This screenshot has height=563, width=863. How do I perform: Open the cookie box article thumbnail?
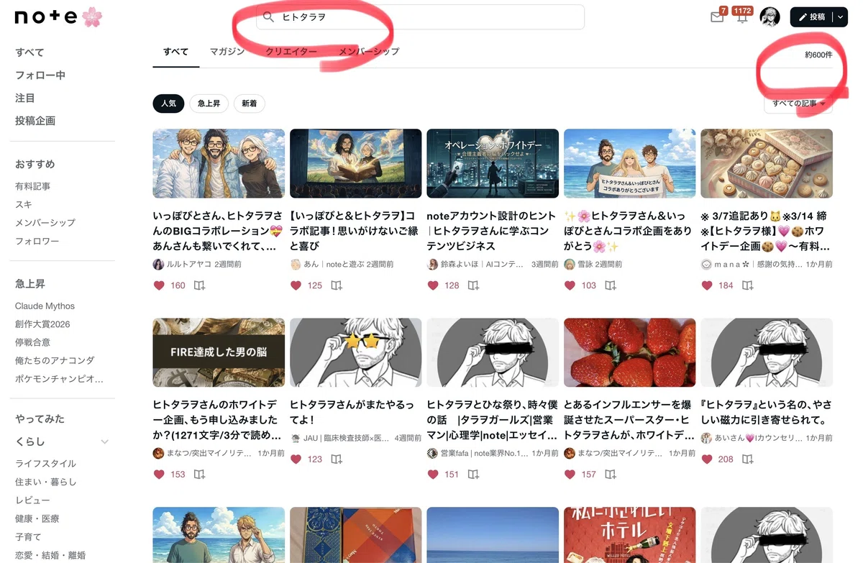[767, 163]
